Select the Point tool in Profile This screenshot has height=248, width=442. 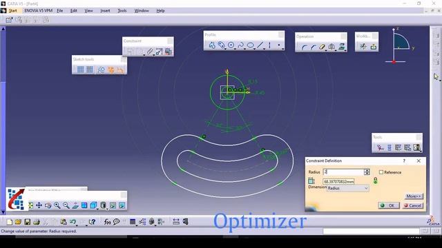[279, 45]
